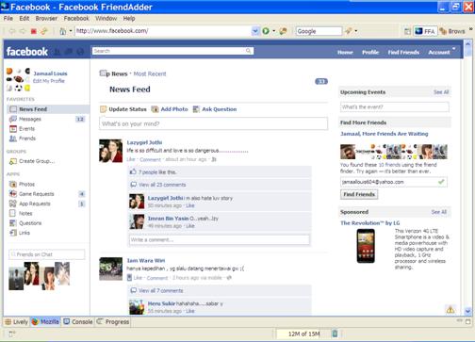The width and height of the screenshot is (475, 342).
Task: Open The Revolution by LG ad link
Action: tap(370, 223)
